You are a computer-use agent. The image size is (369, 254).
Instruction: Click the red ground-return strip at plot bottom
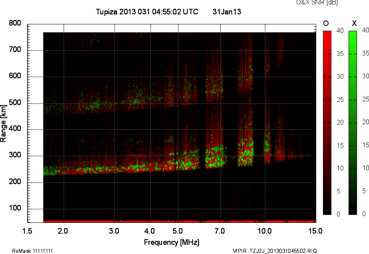pos(180,221)
